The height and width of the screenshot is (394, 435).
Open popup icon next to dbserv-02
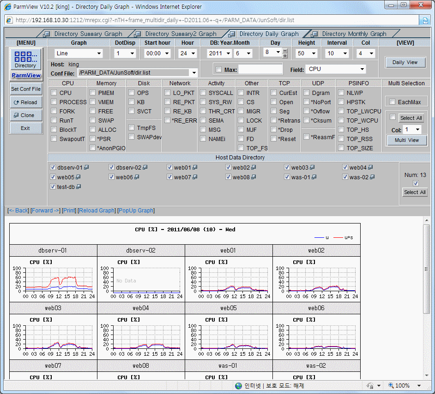tap(145, 167)
